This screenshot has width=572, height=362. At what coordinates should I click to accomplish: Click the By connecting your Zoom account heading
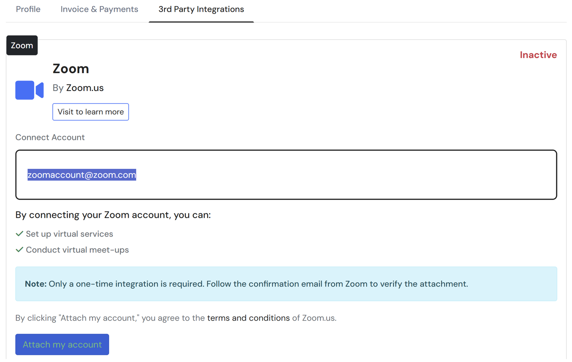[113, 215]
